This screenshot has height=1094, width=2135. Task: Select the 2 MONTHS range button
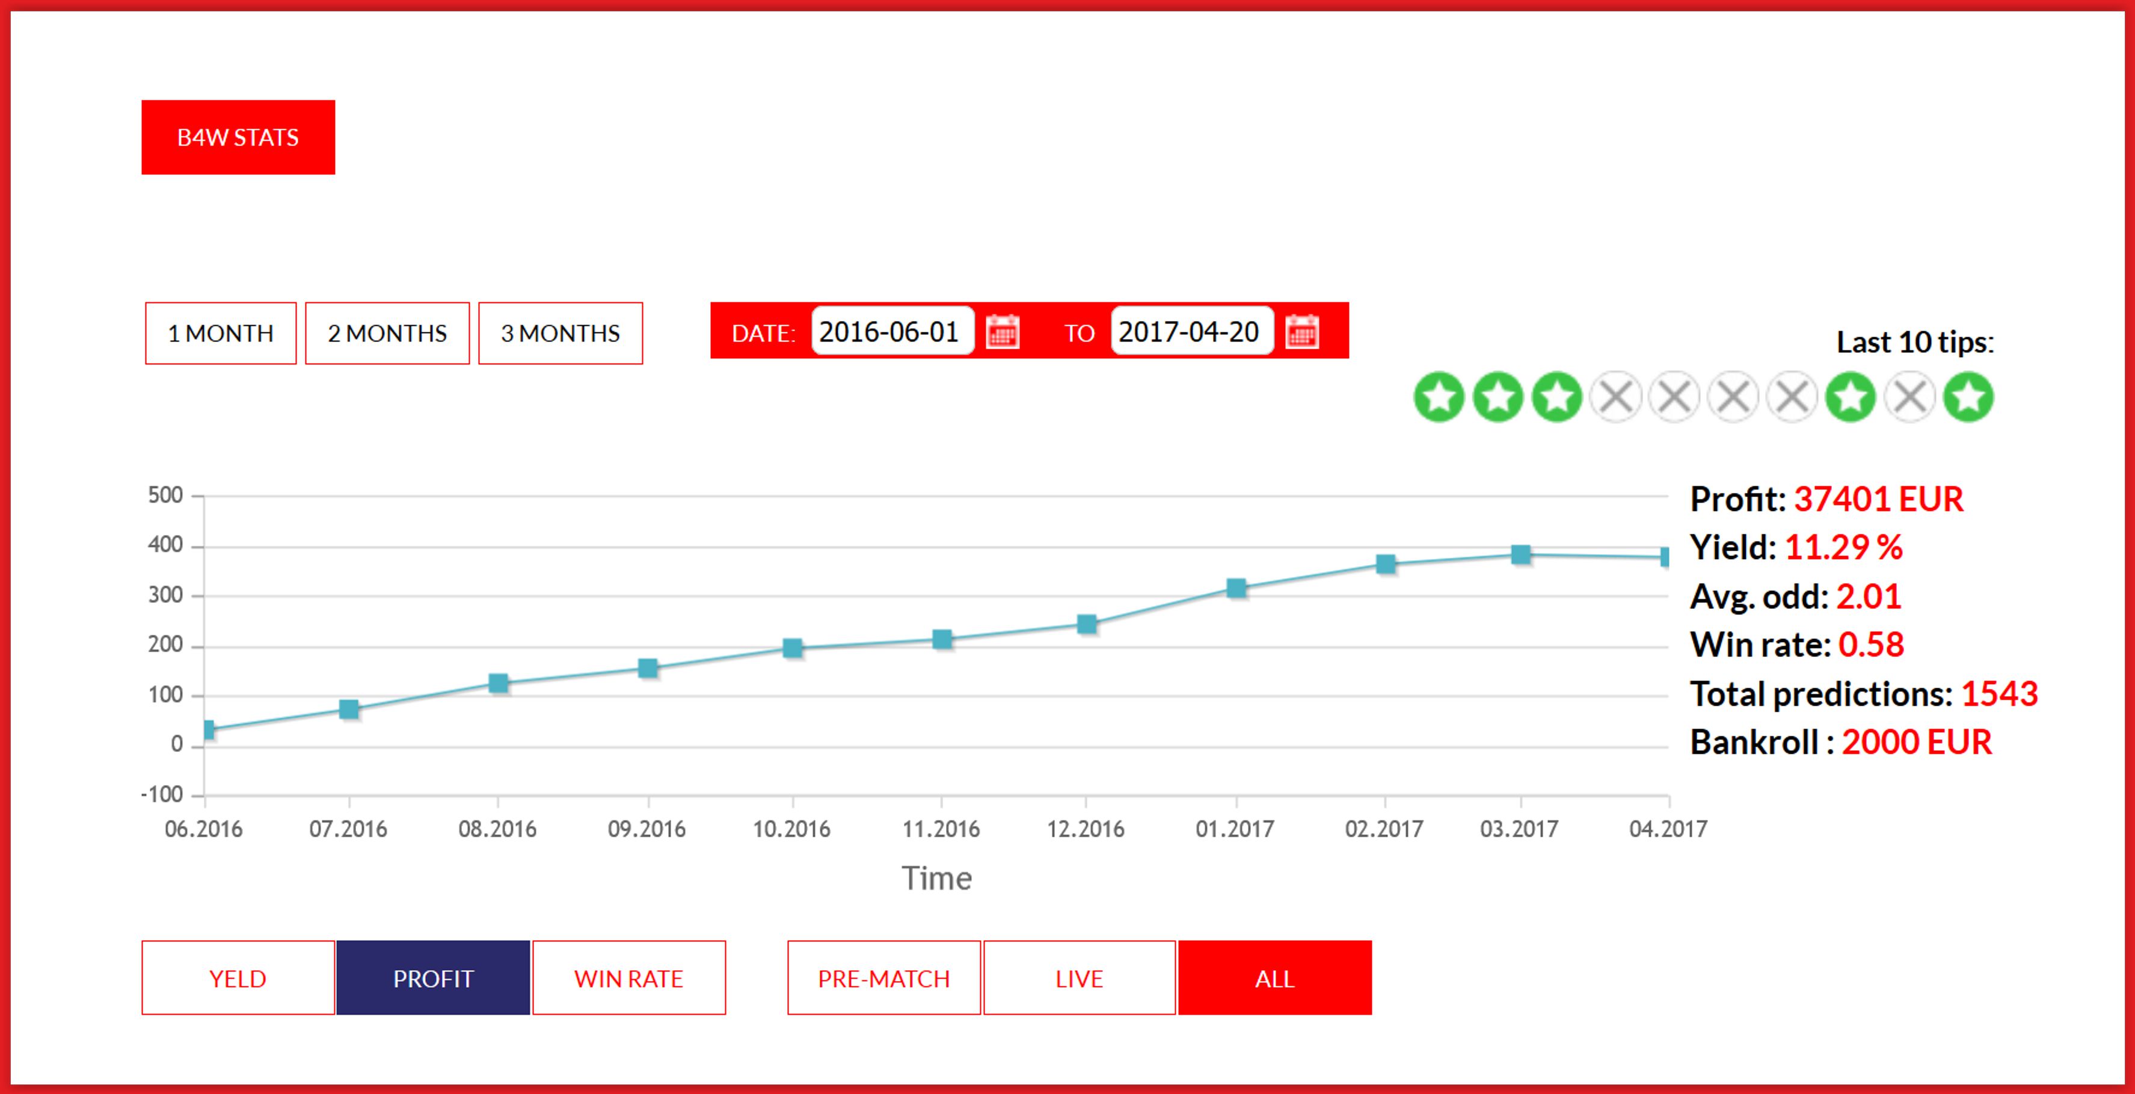click(x=387, y=333)
